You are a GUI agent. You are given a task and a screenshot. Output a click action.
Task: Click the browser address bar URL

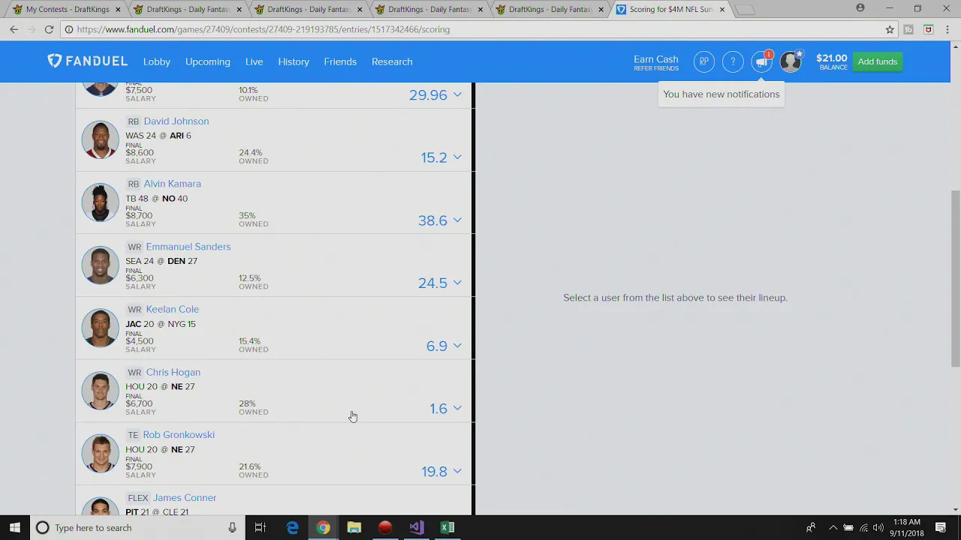(x=263, y=29)
